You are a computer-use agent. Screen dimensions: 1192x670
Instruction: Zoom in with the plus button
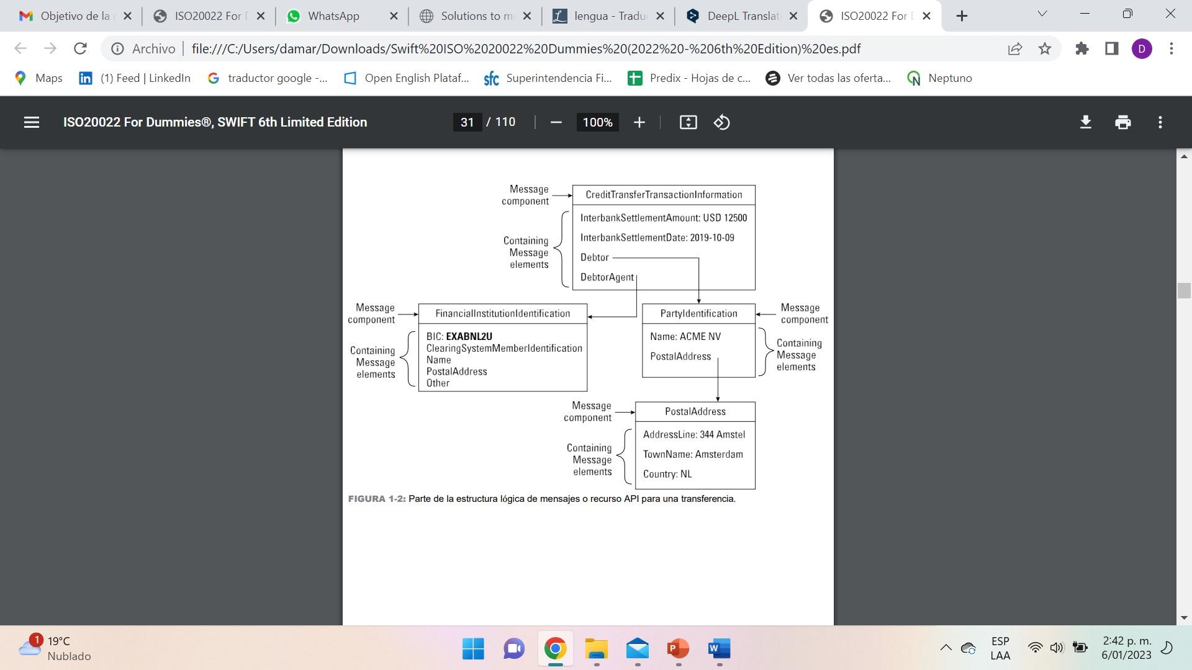coord(639,122)
